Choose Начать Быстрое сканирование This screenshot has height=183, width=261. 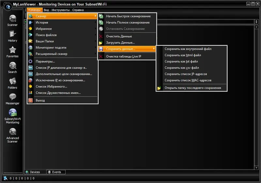[127, 16]
